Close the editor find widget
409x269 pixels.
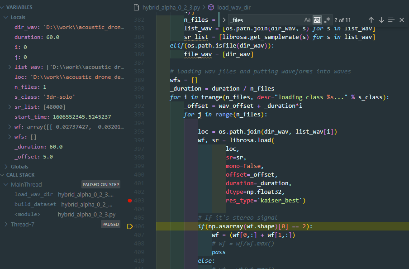tap(402, 20)
